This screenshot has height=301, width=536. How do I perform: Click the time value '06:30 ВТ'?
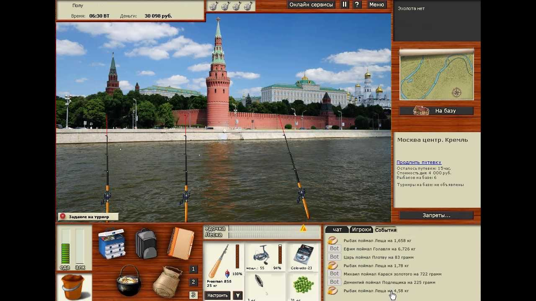(x=99, y=16)
